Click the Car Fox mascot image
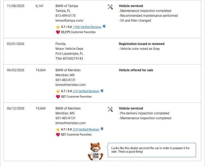The height and width of the screenshot is (167, 205). (x=96, y=151)
